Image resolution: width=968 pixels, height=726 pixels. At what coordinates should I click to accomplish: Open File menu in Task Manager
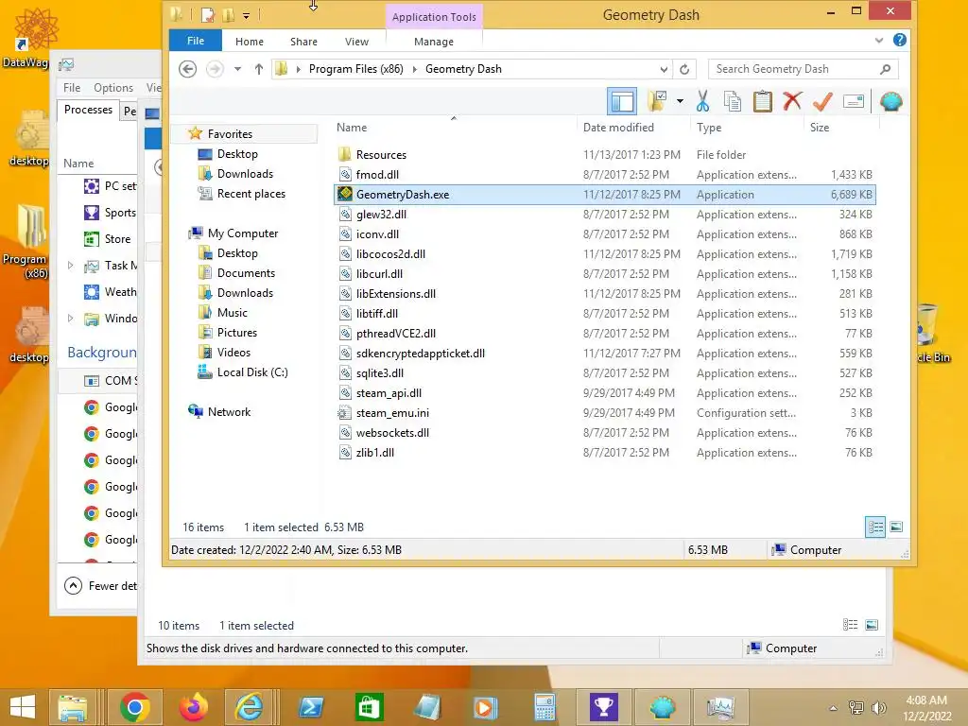72,88
